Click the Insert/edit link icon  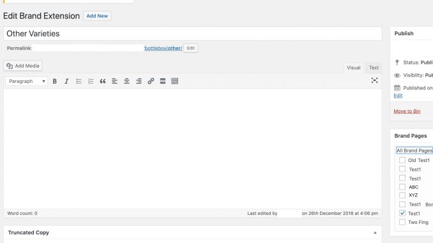(x=151, y=81)
